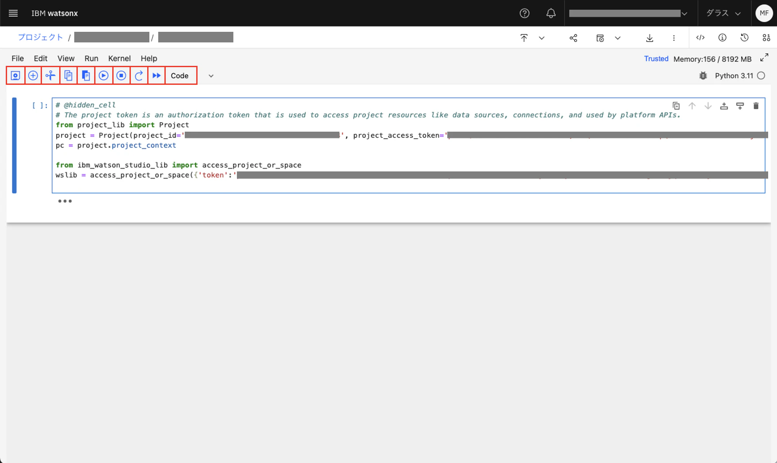Open the hamburger navigation menu
The width and height of the screenshot is (777, 463).
13,13
